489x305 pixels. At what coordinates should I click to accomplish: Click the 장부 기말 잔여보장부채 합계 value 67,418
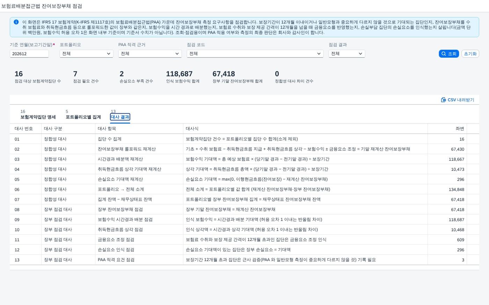[x=224, y=74]
